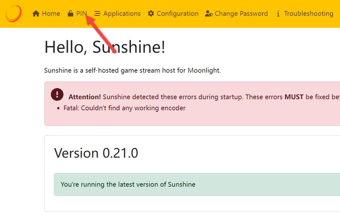
Task: Click the Hello, Sunshine! heading
Action: [x=104, y=47]
